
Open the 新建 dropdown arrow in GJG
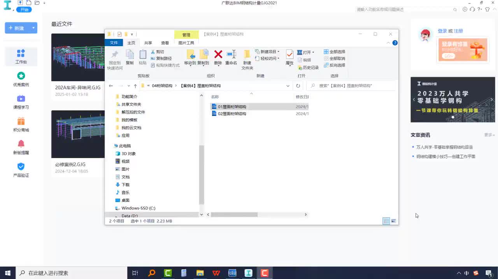(x=34, y=28)
